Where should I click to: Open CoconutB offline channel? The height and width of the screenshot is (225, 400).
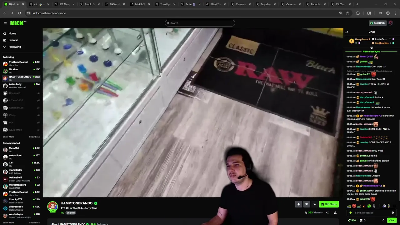21,93
